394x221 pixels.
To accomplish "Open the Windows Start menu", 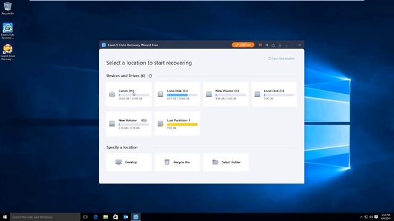I will (5, 217).
